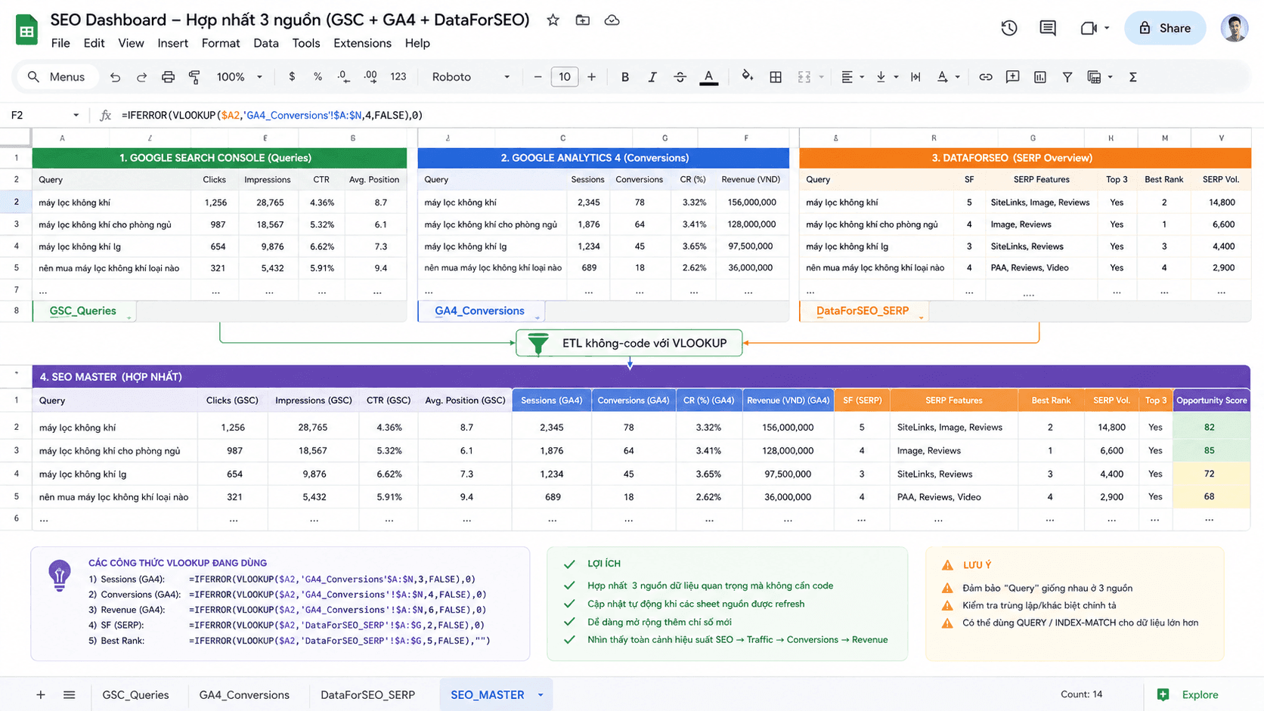
Task: Open the functions sigma icon
Action: tap(1133, 77)
